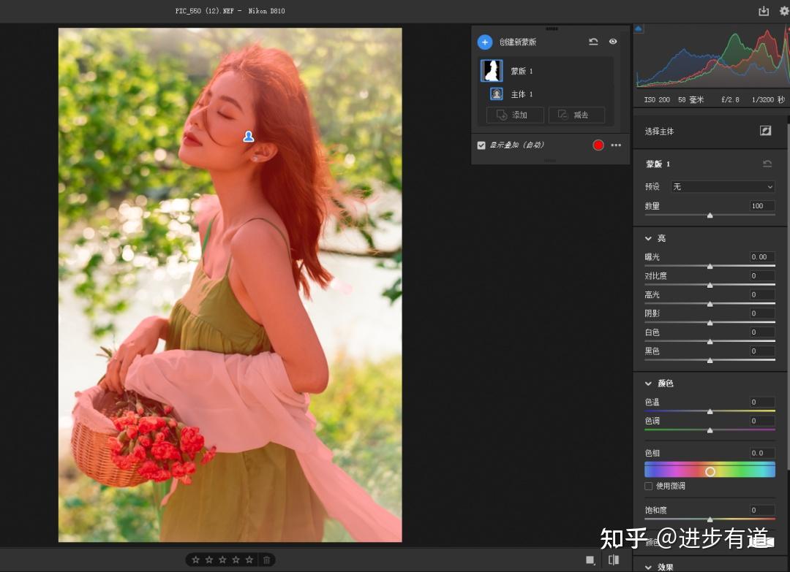
Task: Click the 对比度 contrast slider handle
Action: [710, 285]
